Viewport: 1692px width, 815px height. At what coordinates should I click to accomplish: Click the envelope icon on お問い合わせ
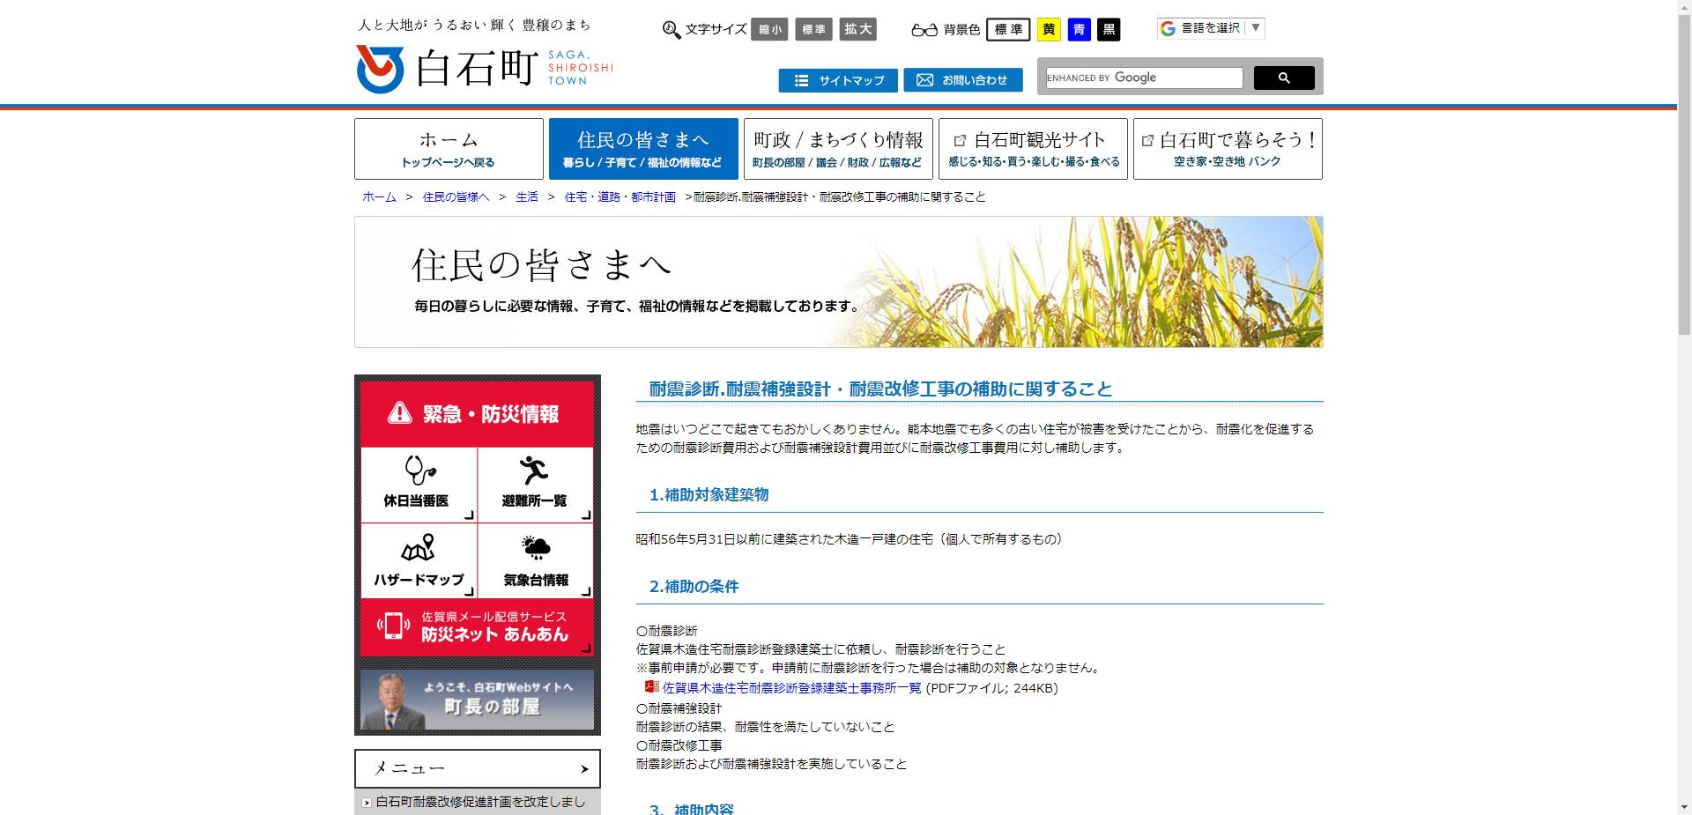[x=924, y=79]
